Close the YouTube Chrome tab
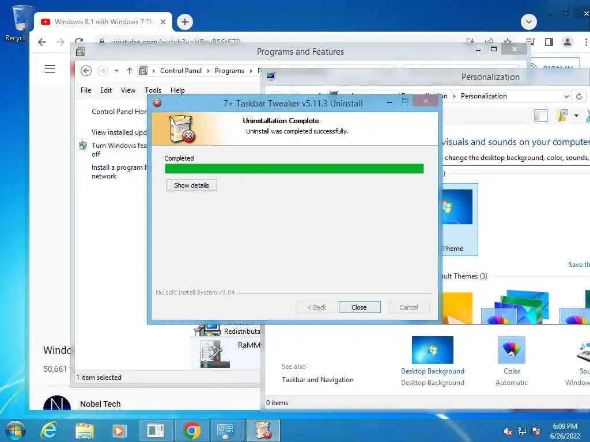Screen dimensions: 590x442 click(163, 22)
